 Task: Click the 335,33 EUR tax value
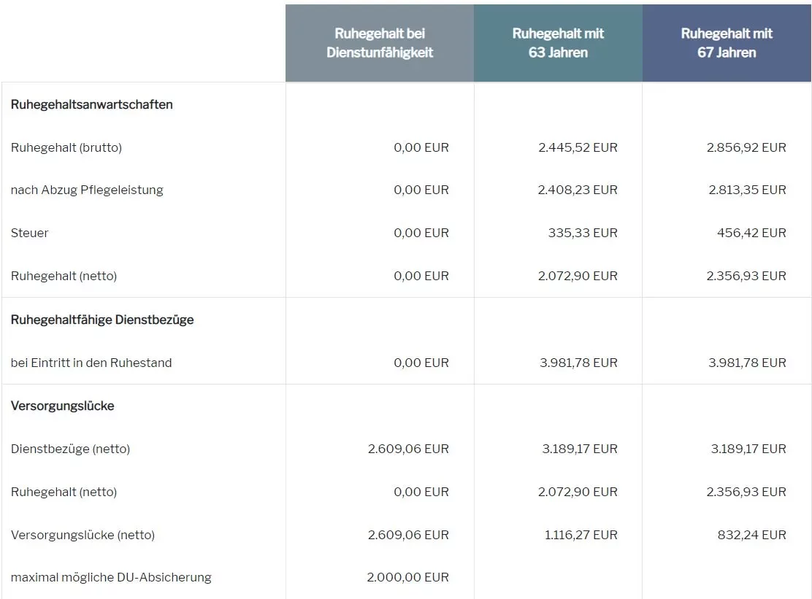pos(583,233)
